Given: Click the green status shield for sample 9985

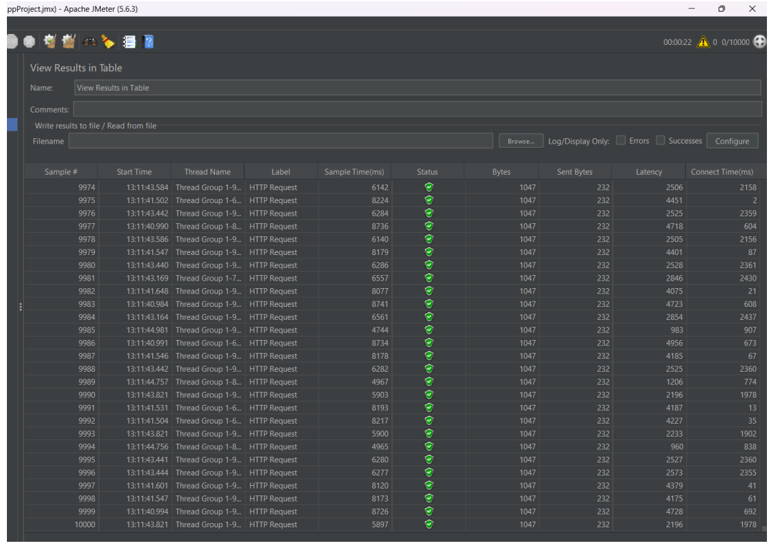Looking at the screenshot, I should (x=429, y=330).
